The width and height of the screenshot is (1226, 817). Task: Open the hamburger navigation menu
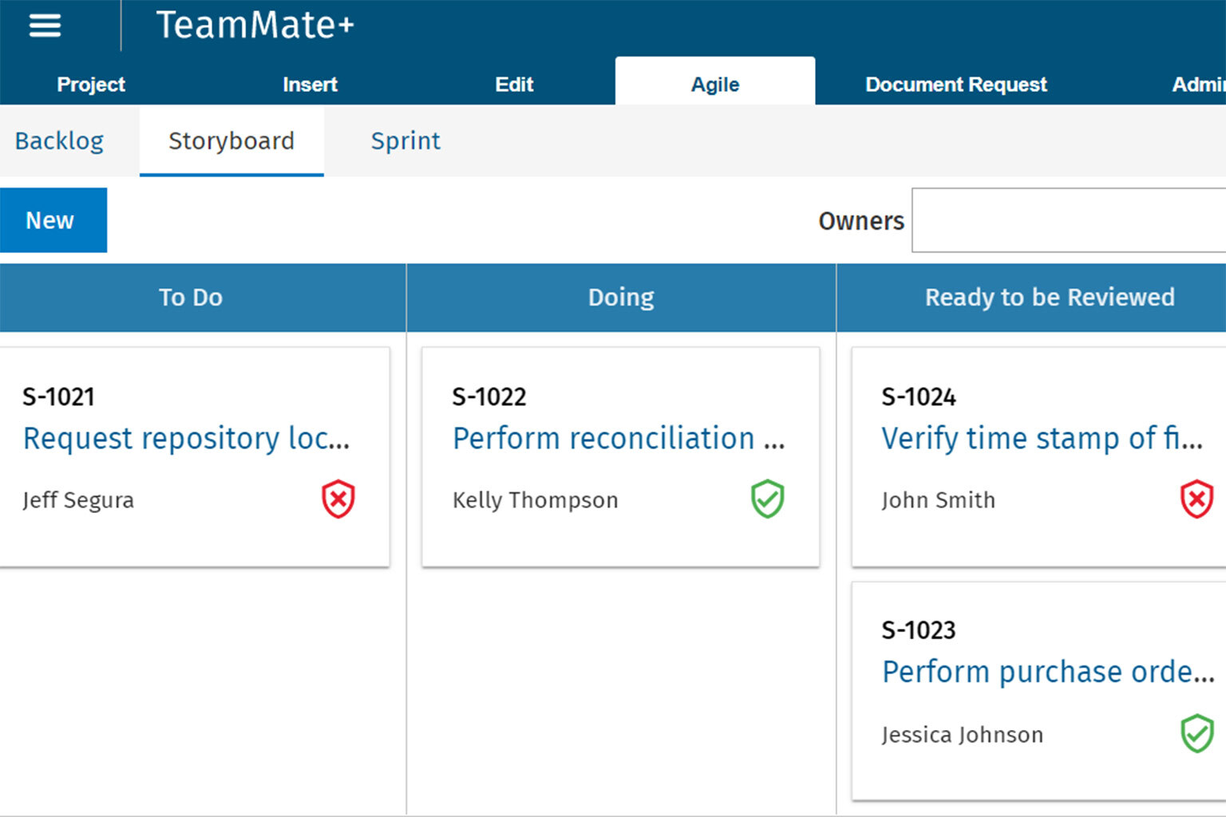[45, 26]
